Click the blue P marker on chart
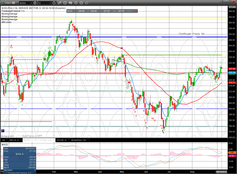 (3, 131)
